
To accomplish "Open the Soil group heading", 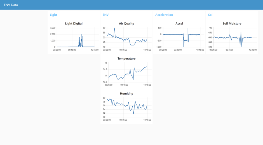I will [x=211, y=15].
